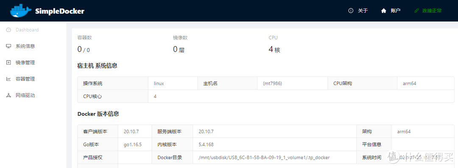Click the info icon beside 关于
Image resolution: width=458 pixels, height=168 pixels.
351,11
